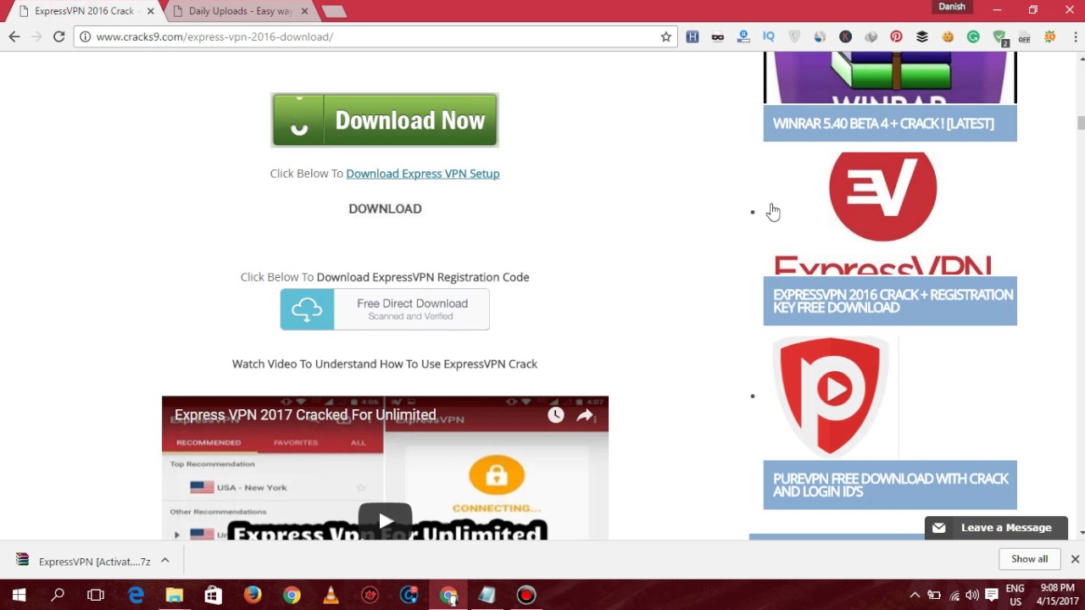Click the page vertical scrollbar thumb

[x=1081, y=124]
